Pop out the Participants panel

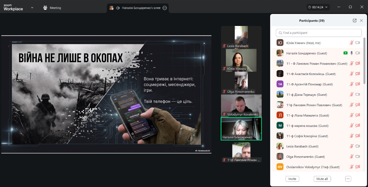(x=355, y=20)
